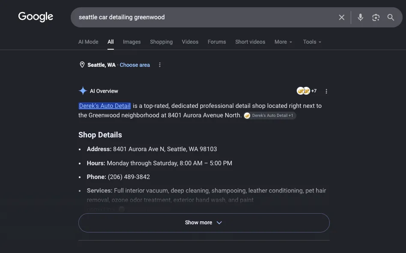This screenshot has height=253, width=406.
Task: Clear the search query with the X
Action: pyautogui.click(x=341, y=17)
